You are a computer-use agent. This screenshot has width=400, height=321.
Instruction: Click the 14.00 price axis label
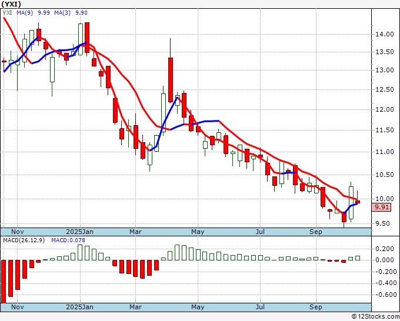point(385,34)
